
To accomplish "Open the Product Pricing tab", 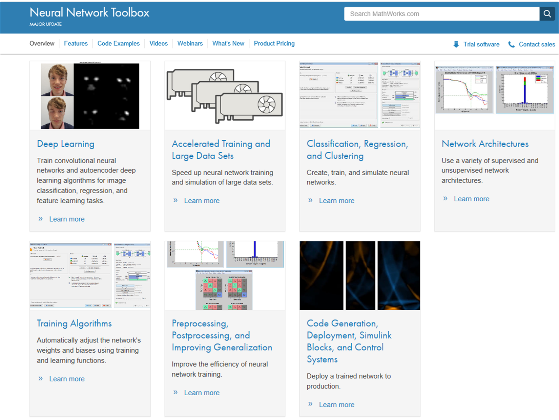I will [274, 43].
